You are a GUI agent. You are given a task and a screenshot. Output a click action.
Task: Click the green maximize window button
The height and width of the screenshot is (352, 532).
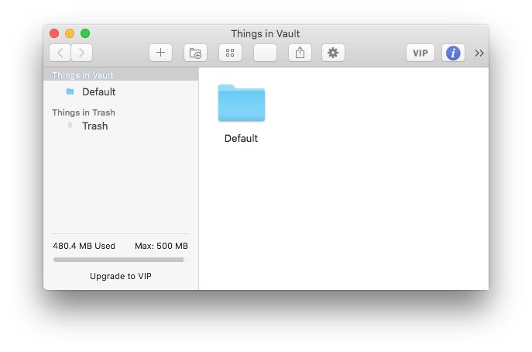pos(85,33)
